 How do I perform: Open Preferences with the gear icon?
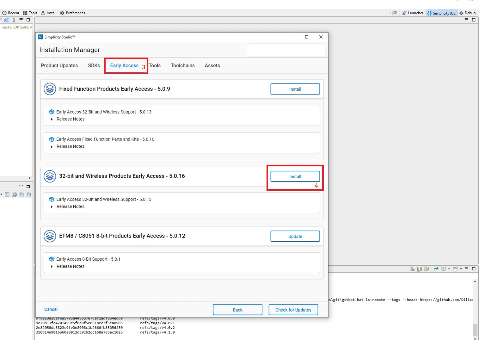[62, 13]
